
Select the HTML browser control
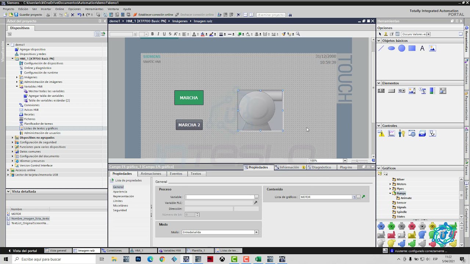(412, 133)
